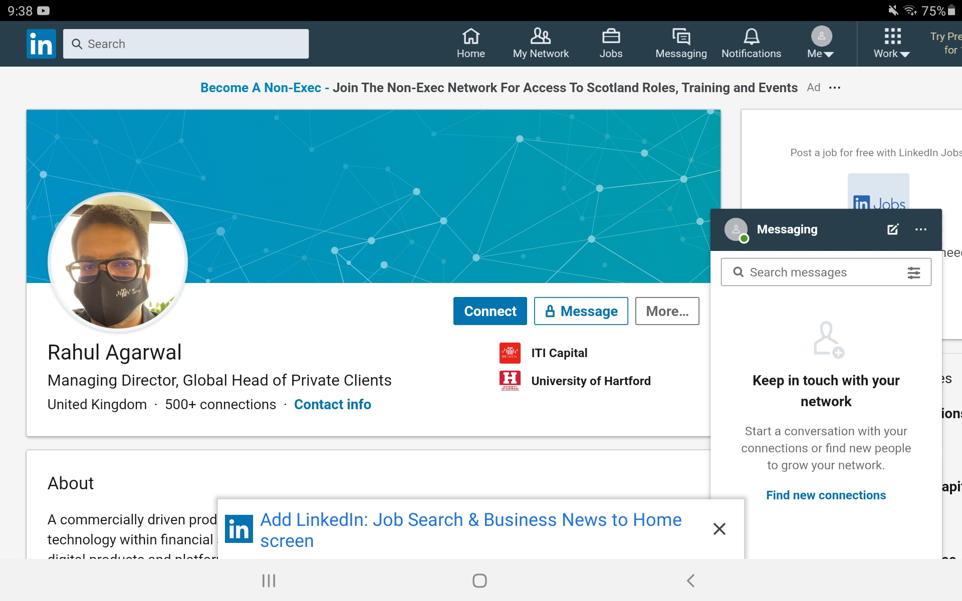Click the About section heading

[x=71, y=483]
